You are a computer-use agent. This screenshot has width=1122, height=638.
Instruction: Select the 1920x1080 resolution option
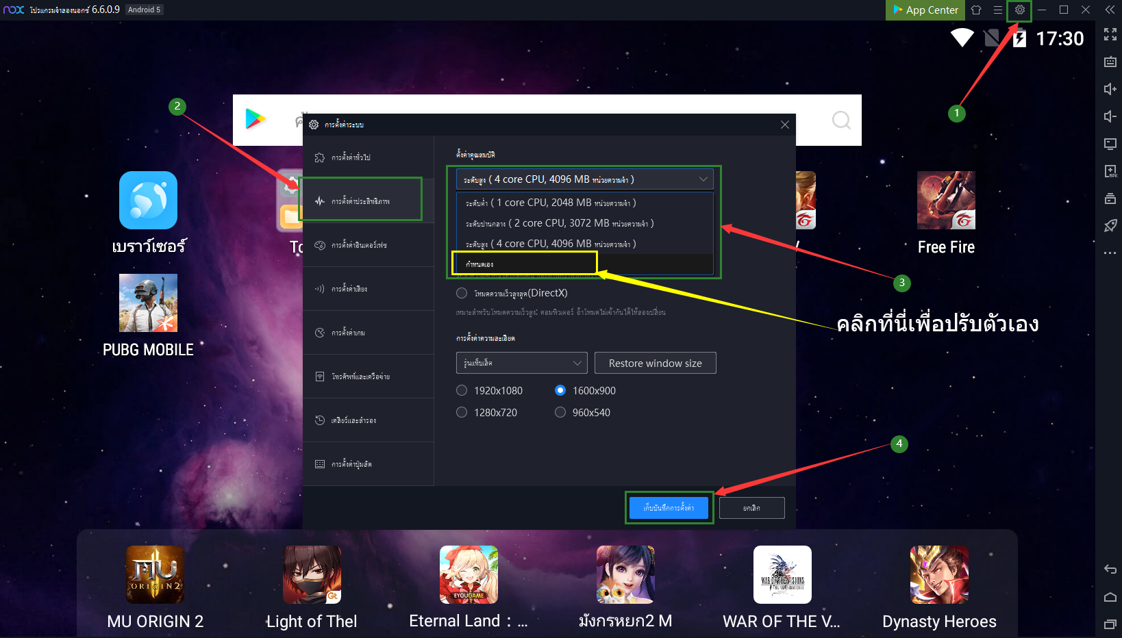462,391
